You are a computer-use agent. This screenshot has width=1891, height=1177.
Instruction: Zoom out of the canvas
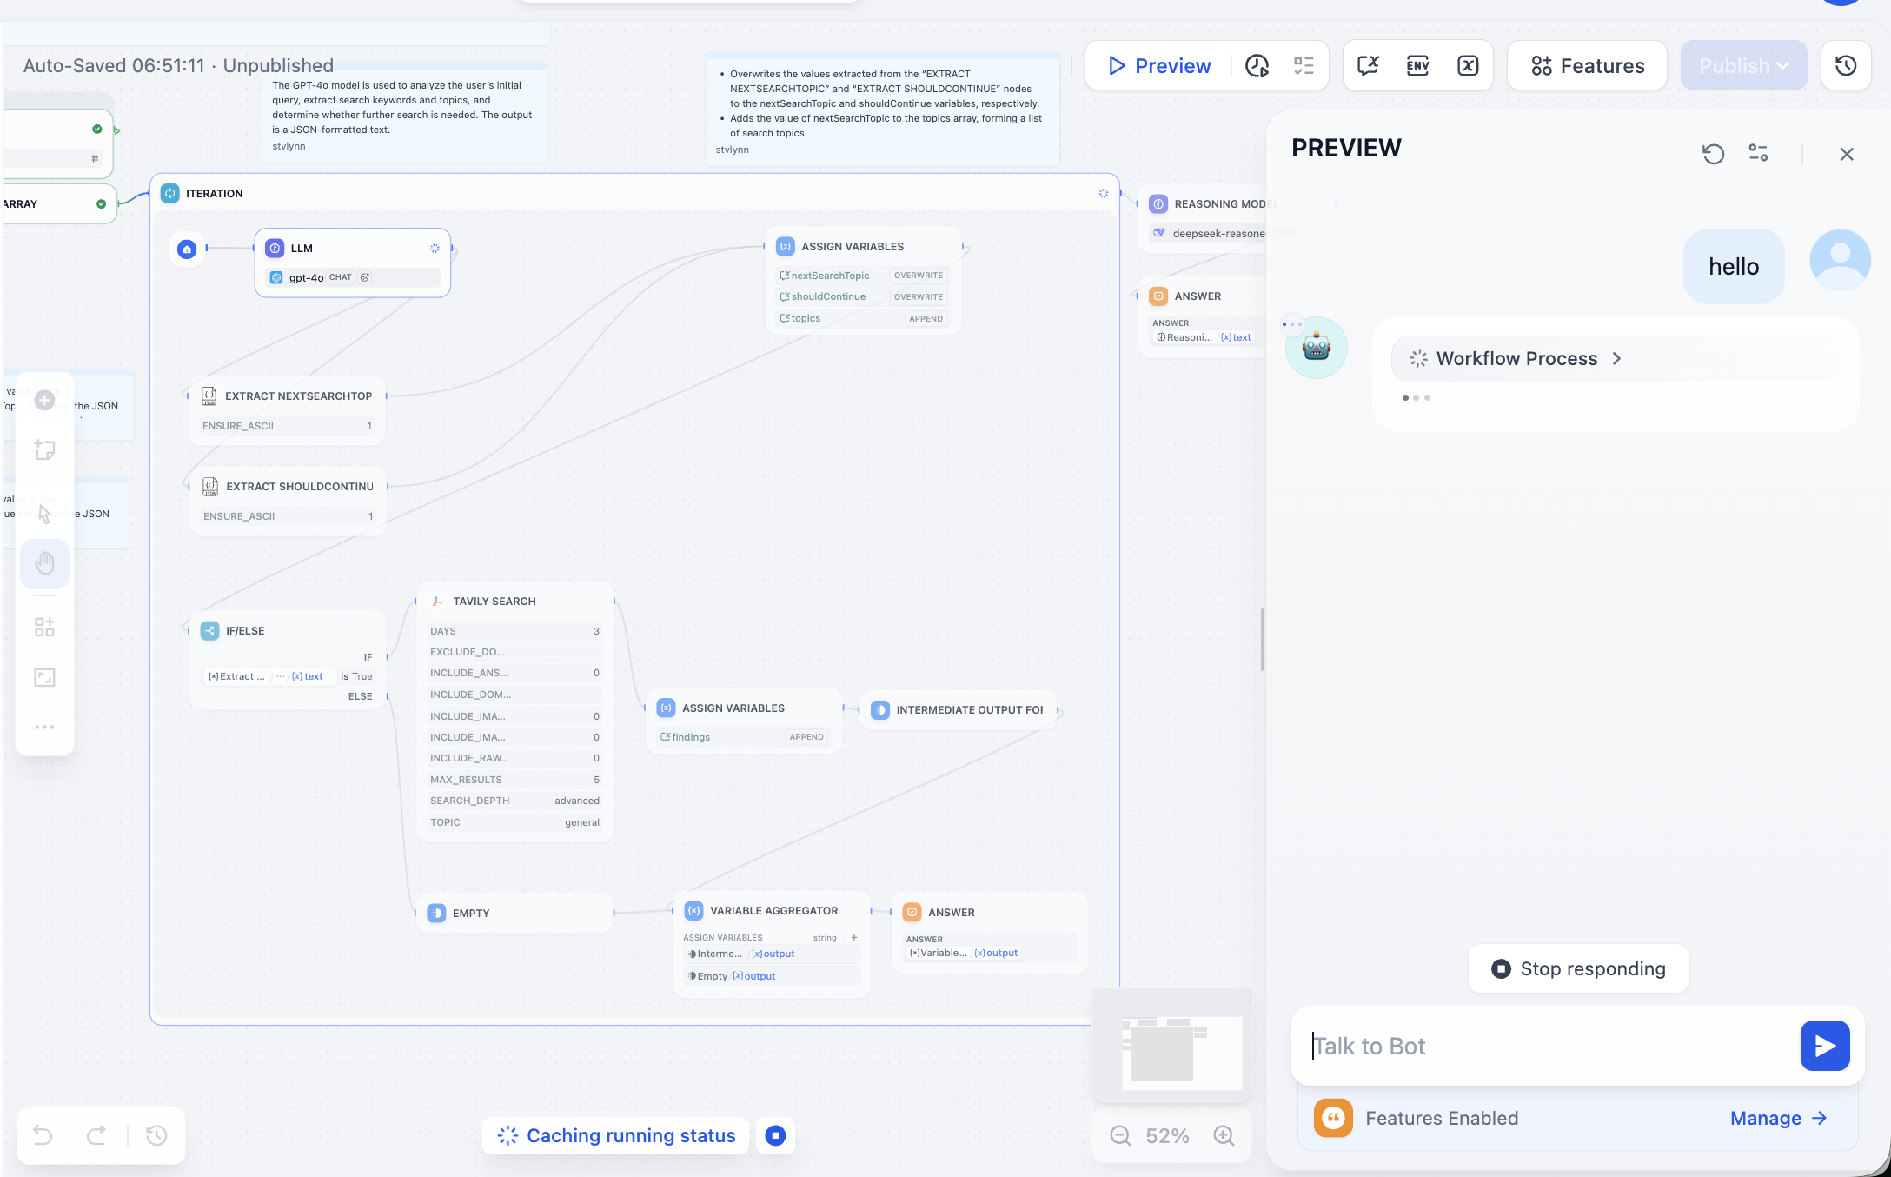pos(1120,1135)
